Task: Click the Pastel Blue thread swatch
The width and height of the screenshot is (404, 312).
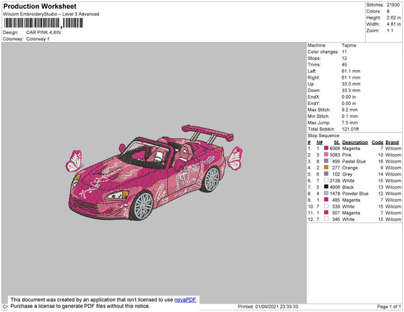Action: [327, 161]
